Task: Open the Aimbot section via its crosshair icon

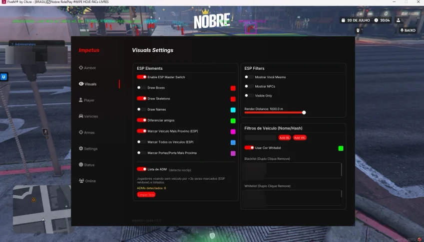Action: (81, 68)
